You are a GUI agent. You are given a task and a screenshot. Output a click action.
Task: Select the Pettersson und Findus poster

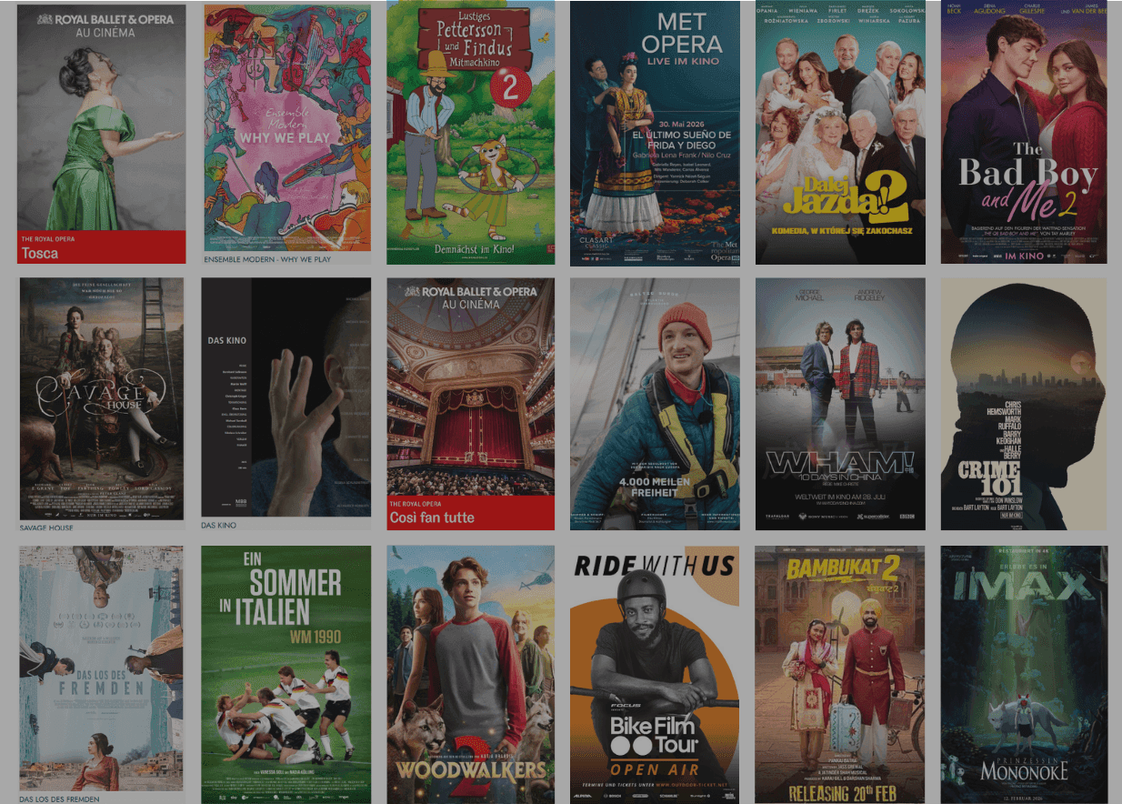[x=471, y=133]
